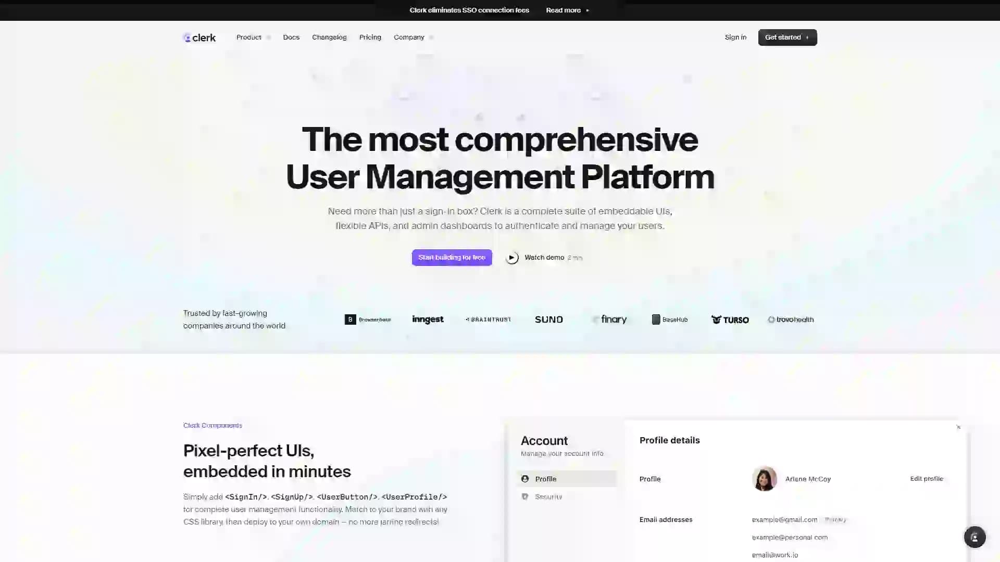Image resolution: width=1000 pixels, height=562 pixels.
Task: Select the Pricing menu item
Action: tap(370, 37)
